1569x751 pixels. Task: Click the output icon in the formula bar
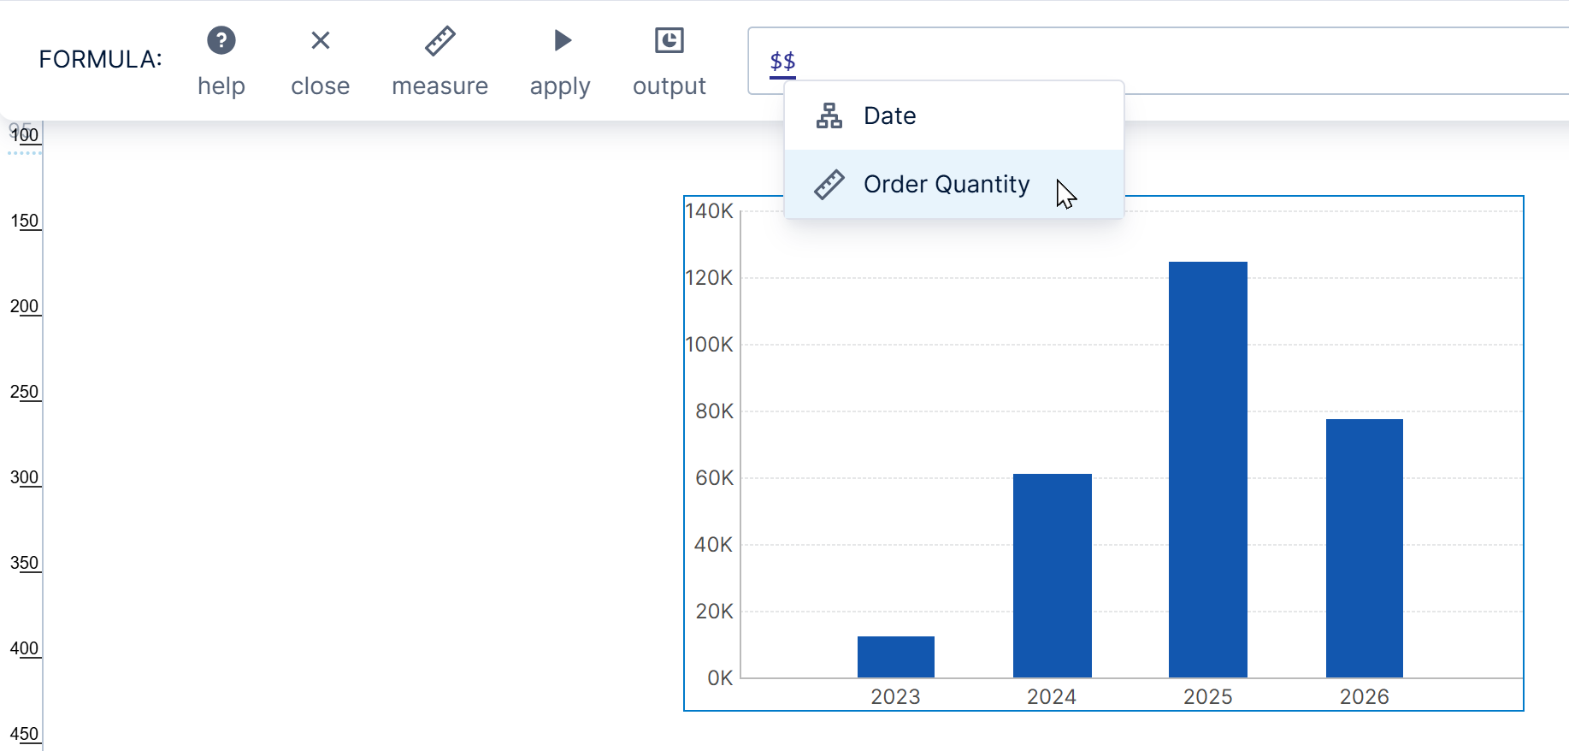tap(669, 40)
